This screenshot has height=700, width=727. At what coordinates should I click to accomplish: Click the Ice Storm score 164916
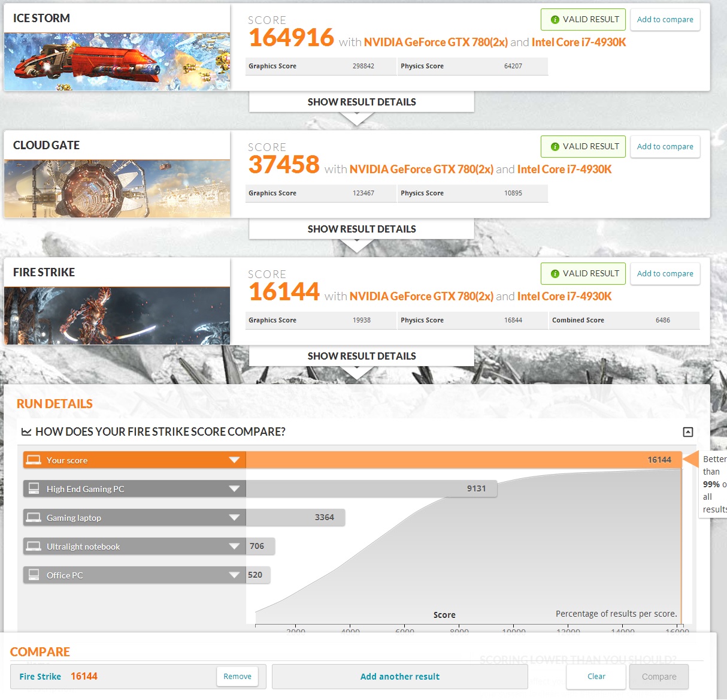pyautogui.click(x=291, y=38)
